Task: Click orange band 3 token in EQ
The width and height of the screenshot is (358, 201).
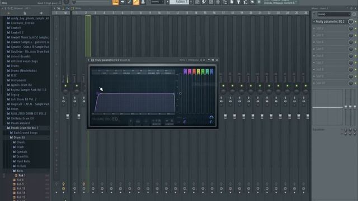Action: click(194, 71)
